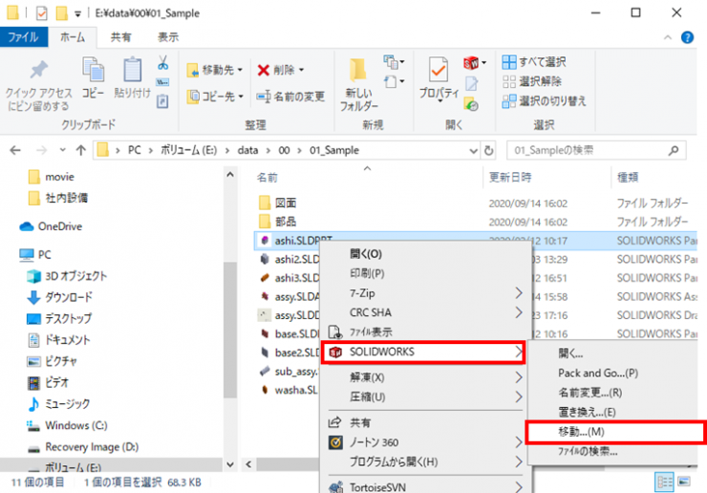Click the Paste shortcut icon in Clipboard group
This screenshot has width=707, height=493.
click(162, 101)
